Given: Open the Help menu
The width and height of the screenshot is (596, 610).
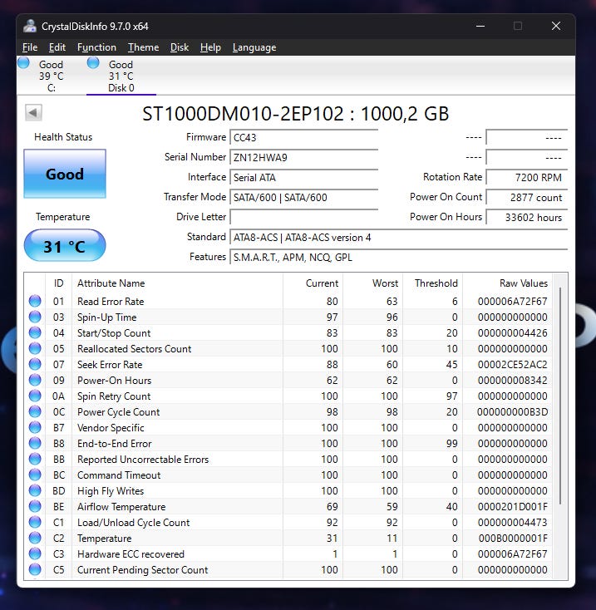Looking at the screenshot, I should coord(210,47).
